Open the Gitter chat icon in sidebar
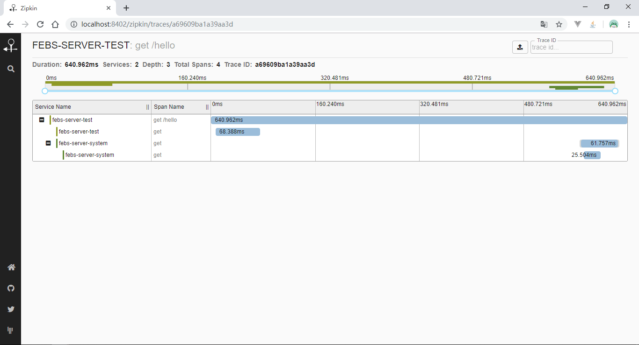Screen dimensions: 639x345 [10, 330]
